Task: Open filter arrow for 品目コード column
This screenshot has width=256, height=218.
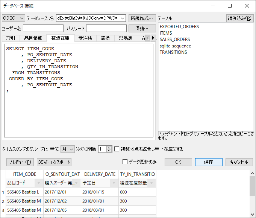Action: click(x=38, y=183)
